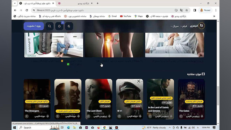Click the microphone icon on The Gates card

(202, 116)
